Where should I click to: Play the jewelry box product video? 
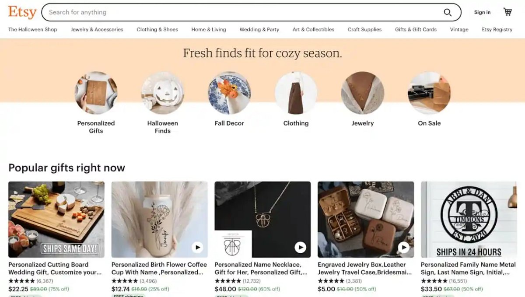(x=403, y=247)
